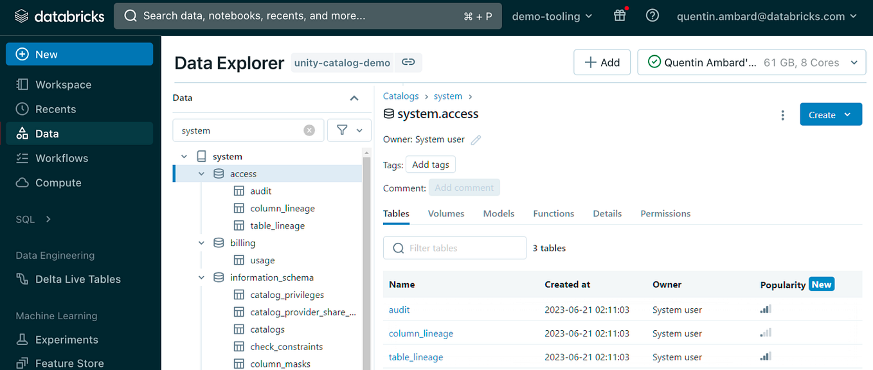Viewport: 873px width, 370px height.
Task: Collapse the access schema node
Action: click(201, 173)
